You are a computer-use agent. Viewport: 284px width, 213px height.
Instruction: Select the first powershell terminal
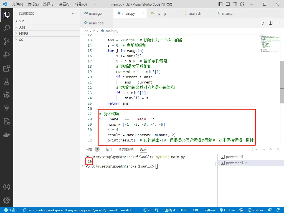pos(251,157)
